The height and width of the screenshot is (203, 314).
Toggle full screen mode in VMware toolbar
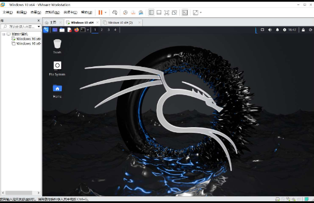(x=166, y=12)
